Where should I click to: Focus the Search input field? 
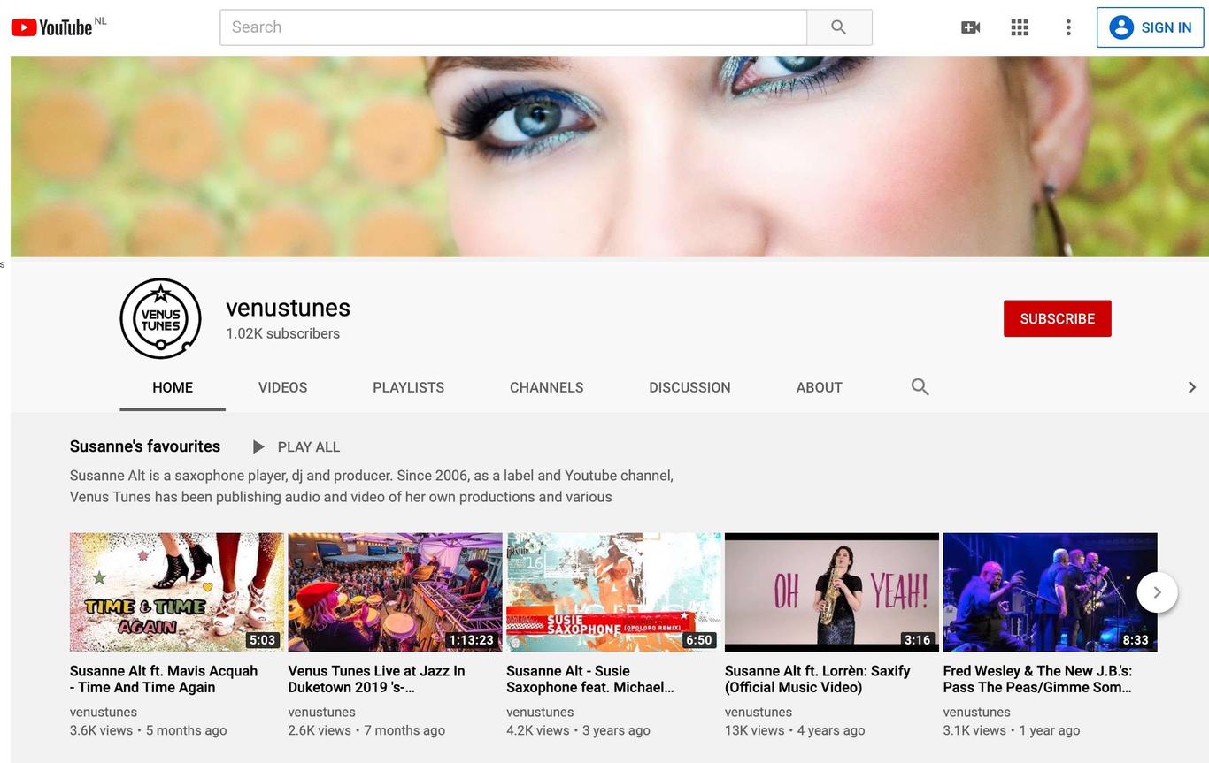[513, 27]
